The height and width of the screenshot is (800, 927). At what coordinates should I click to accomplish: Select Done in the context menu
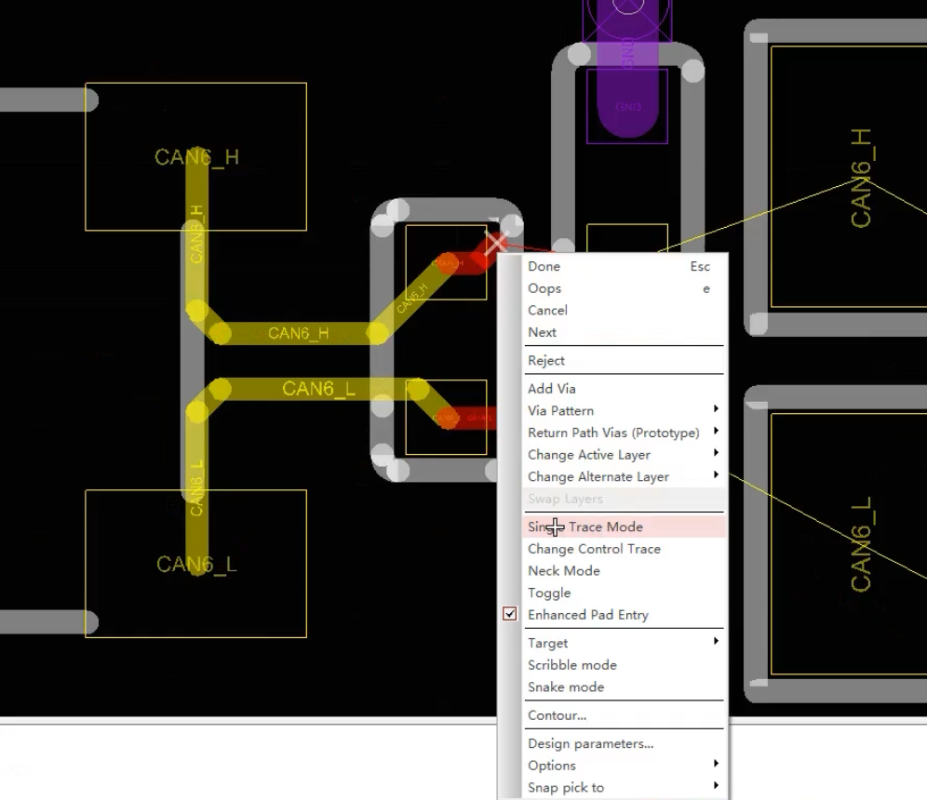click(x=624, y=266)
